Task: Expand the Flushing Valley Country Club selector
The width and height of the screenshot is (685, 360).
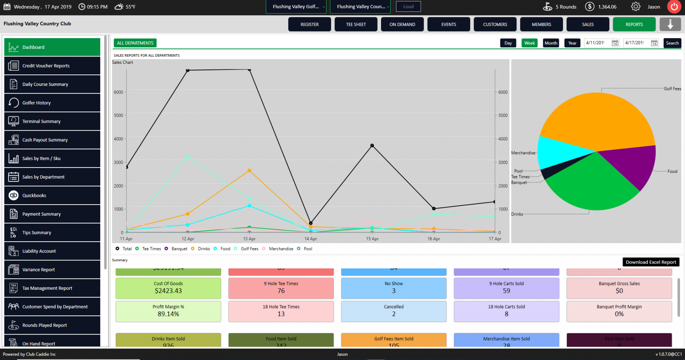Action: click(x=360, y=6)
